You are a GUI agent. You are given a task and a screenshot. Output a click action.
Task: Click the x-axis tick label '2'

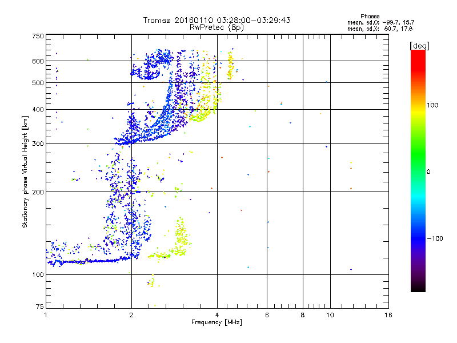click(x=131, y=315)
